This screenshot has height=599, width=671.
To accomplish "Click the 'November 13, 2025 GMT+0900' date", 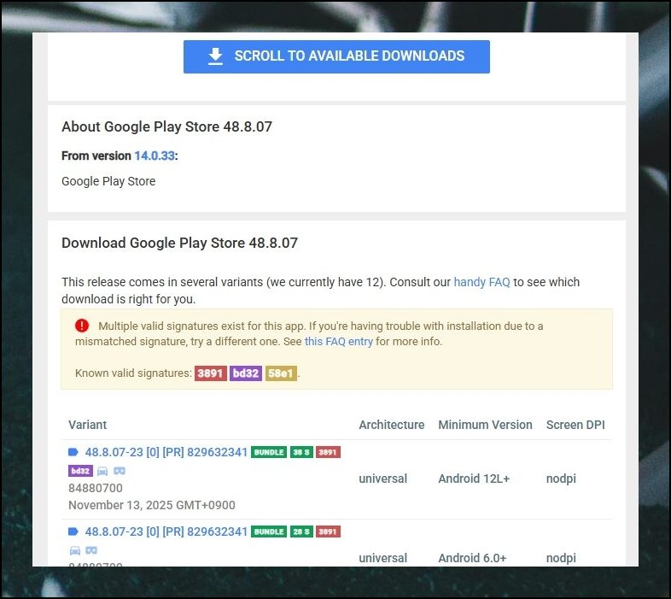I will pyautogui.click(x=152, y=505).
